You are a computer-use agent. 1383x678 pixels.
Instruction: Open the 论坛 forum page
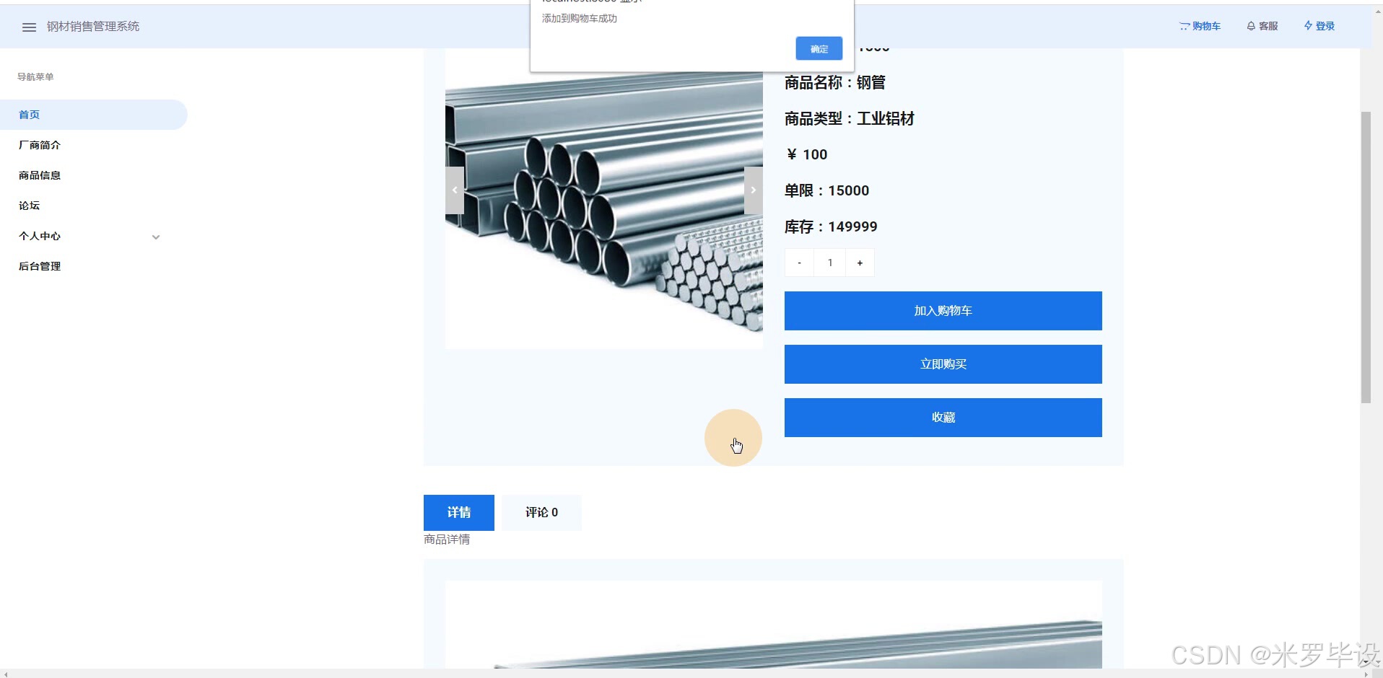pos(29,206)
